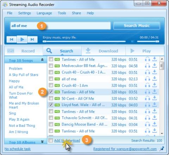Select 'Am I Wrong' in Top 10 Songs
This screenshot has height=155, width=169.
click(x=18, y=132)
